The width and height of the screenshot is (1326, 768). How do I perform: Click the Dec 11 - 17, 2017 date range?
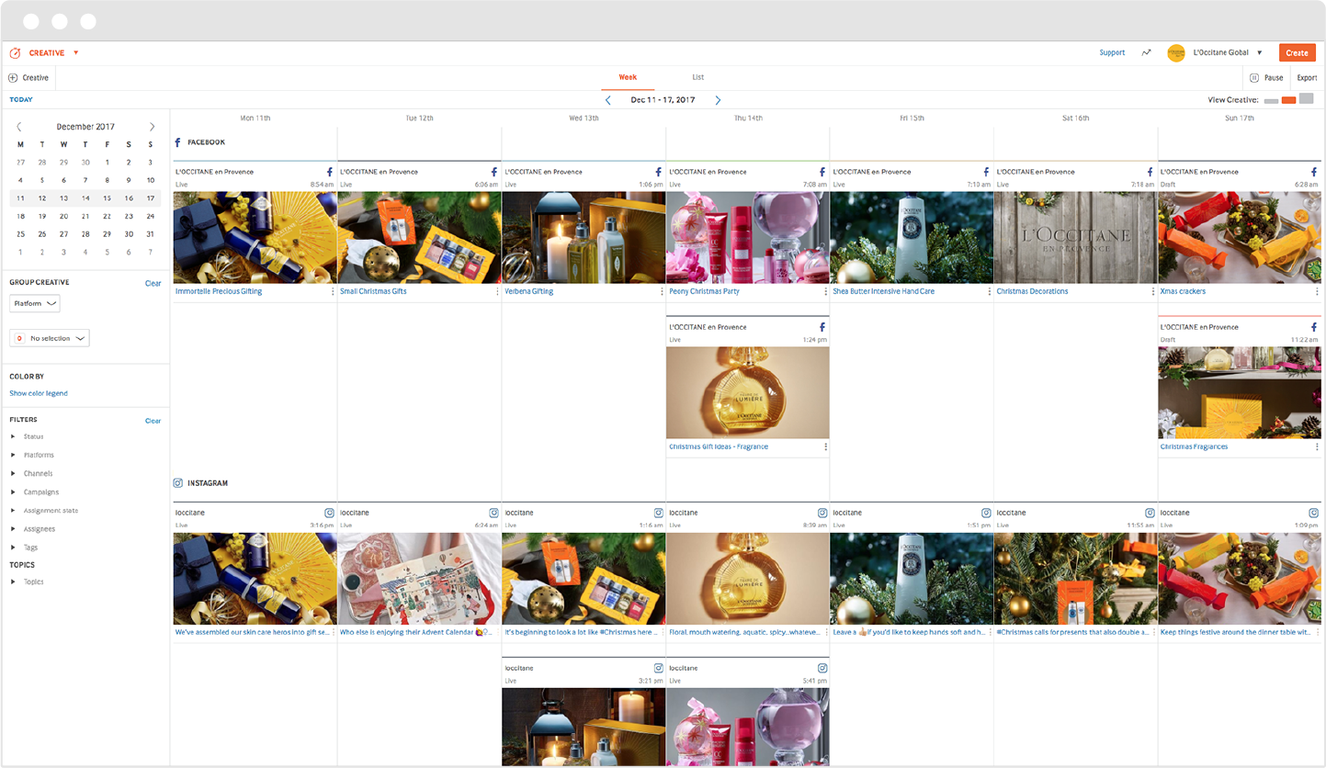click(x=663, y=100)
